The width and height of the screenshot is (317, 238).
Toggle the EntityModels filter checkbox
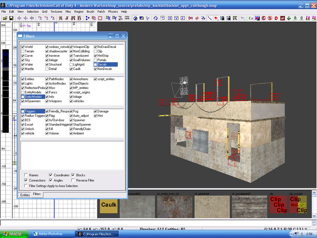pos(23,92)
